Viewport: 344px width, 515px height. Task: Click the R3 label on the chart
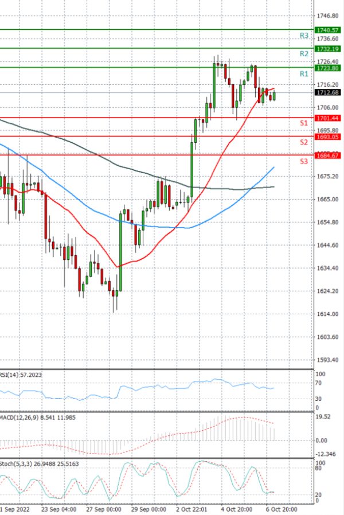click(x=304, y=36)
